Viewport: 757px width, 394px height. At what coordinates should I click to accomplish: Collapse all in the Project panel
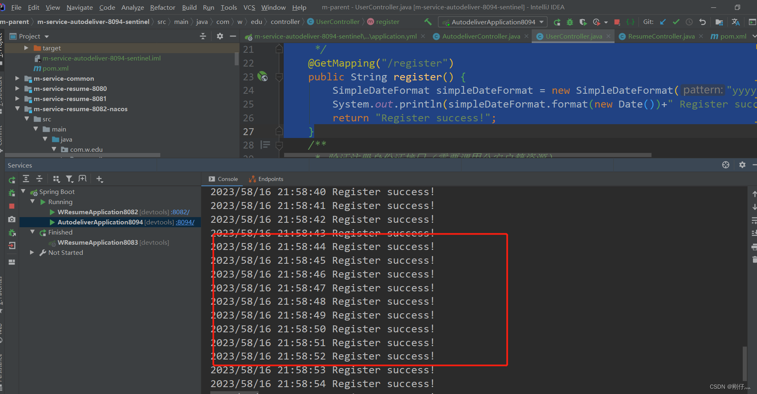(203, 36)
